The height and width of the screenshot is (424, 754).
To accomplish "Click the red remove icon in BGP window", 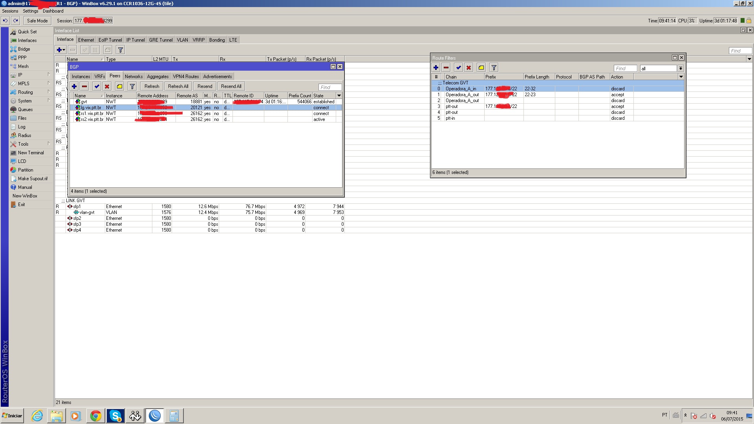I will [84, 86].
